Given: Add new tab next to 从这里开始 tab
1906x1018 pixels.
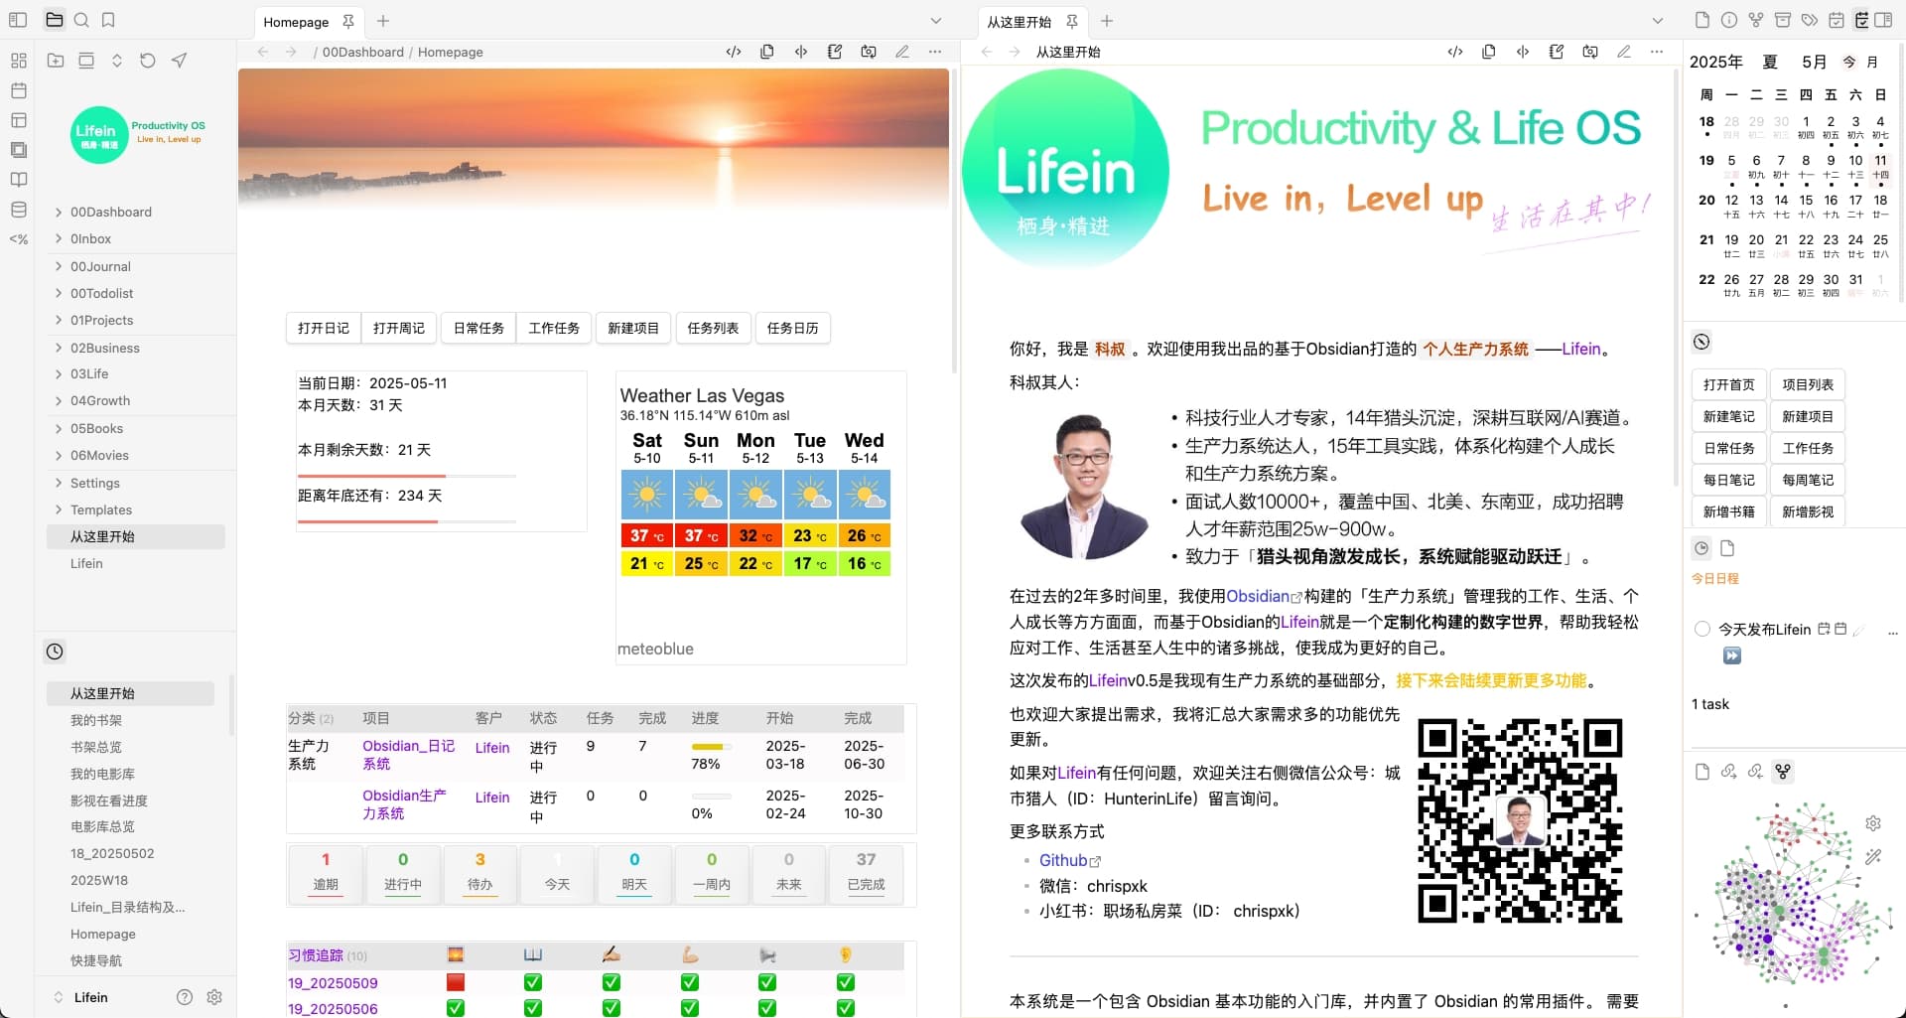Looking at the screenshot, I should pyautogui.click(x=1107, y=21).
